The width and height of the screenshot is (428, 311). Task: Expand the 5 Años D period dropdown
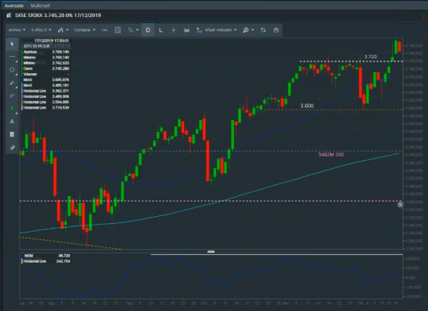point(41,30)
